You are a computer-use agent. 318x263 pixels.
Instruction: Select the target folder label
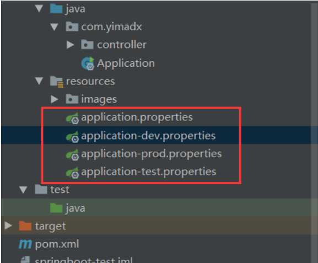[x=51, y=227]
